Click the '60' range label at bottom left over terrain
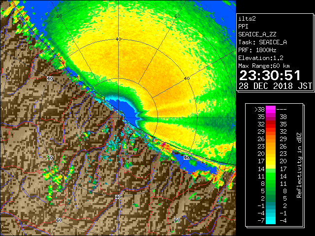The width and height of the screenshot is (315, 236). (x=59, y=220)
